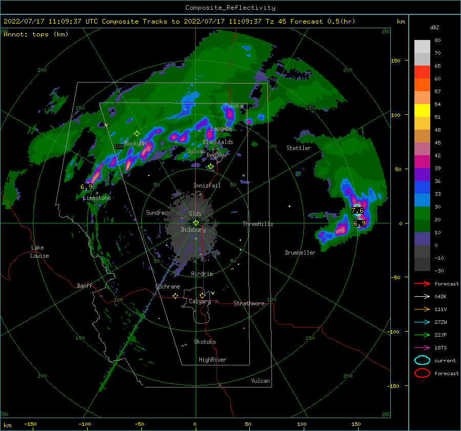This screenshot has height=431, width=461.
Task: Pick the light gray 80 dBZ swatch
Action: pyautogui.click(x=422, y=46)
